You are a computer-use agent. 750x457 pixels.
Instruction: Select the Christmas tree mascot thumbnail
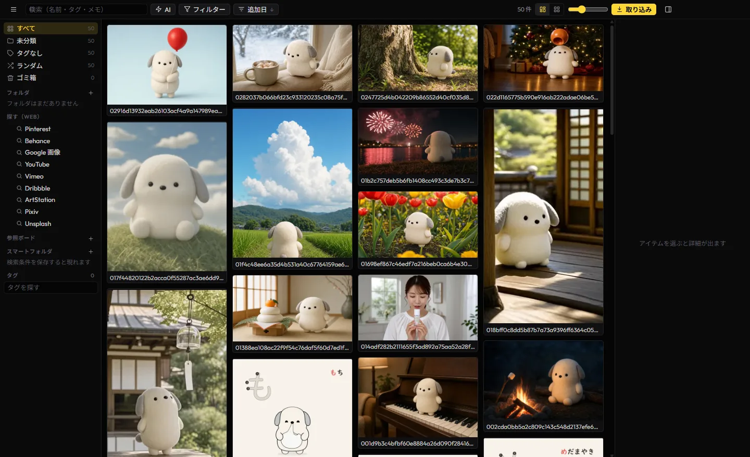coord(543,58)
